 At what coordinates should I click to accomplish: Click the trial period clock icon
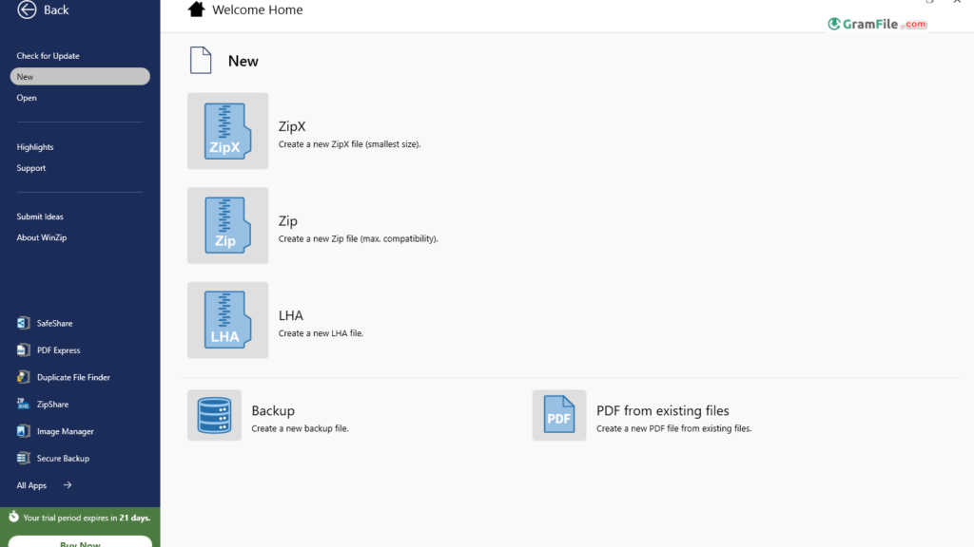[x=13, y=517]
